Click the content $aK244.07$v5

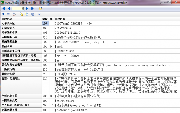coord(64,101)
